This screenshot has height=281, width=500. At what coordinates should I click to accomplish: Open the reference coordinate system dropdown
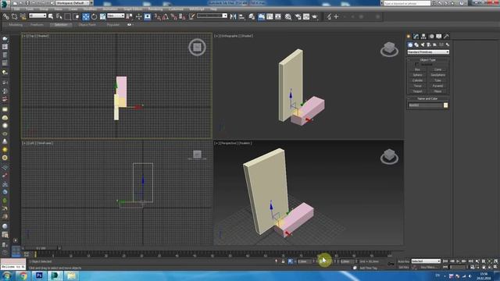116,16
